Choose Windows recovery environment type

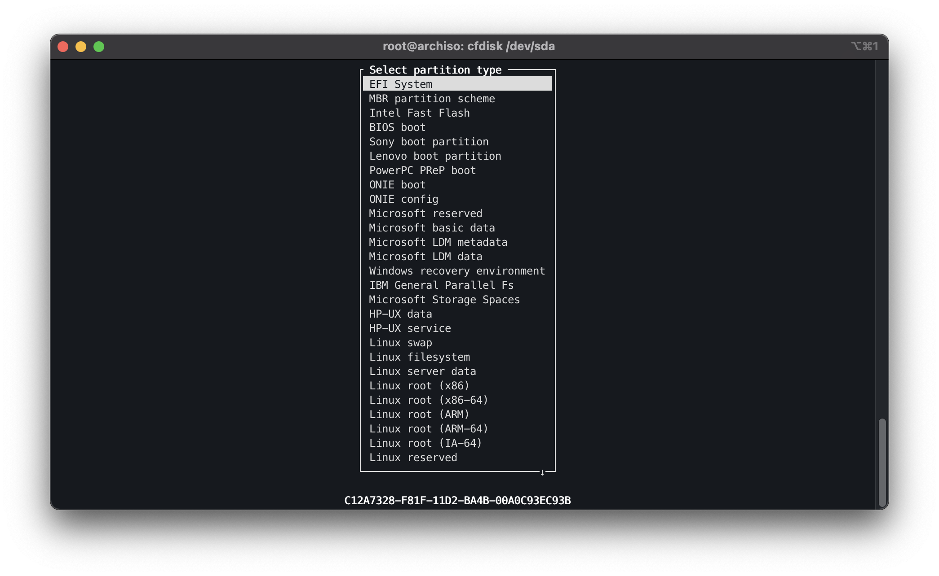[457, 271]
